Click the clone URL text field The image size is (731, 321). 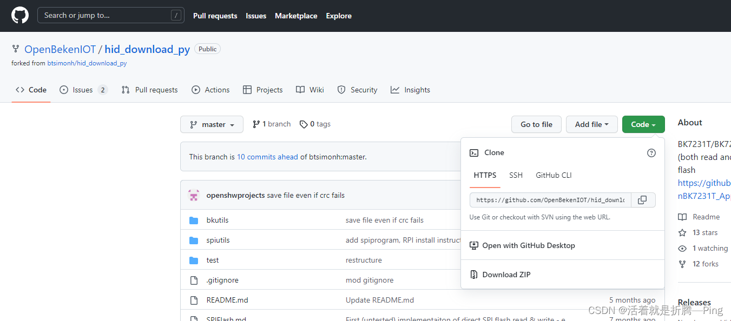tap(549, 200)
